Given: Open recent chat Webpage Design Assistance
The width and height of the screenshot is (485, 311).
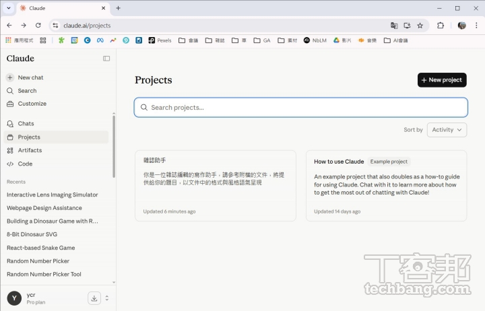Looking at the screenshot, I should pyautogui.click(x=44, y=208).
